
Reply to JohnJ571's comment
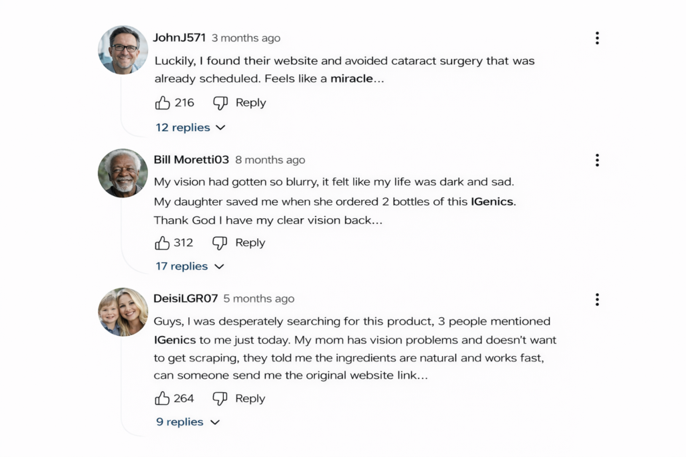pyautogui.click(x=251, y=103)
